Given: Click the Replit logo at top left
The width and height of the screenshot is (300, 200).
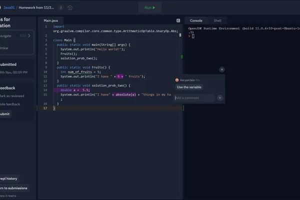Looking at the screenshot, I should point(0,7).
